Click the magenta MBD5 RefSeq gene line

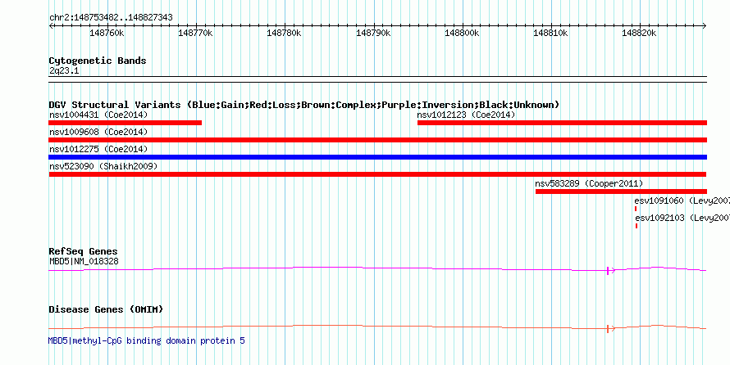click(x=377, y=269)
